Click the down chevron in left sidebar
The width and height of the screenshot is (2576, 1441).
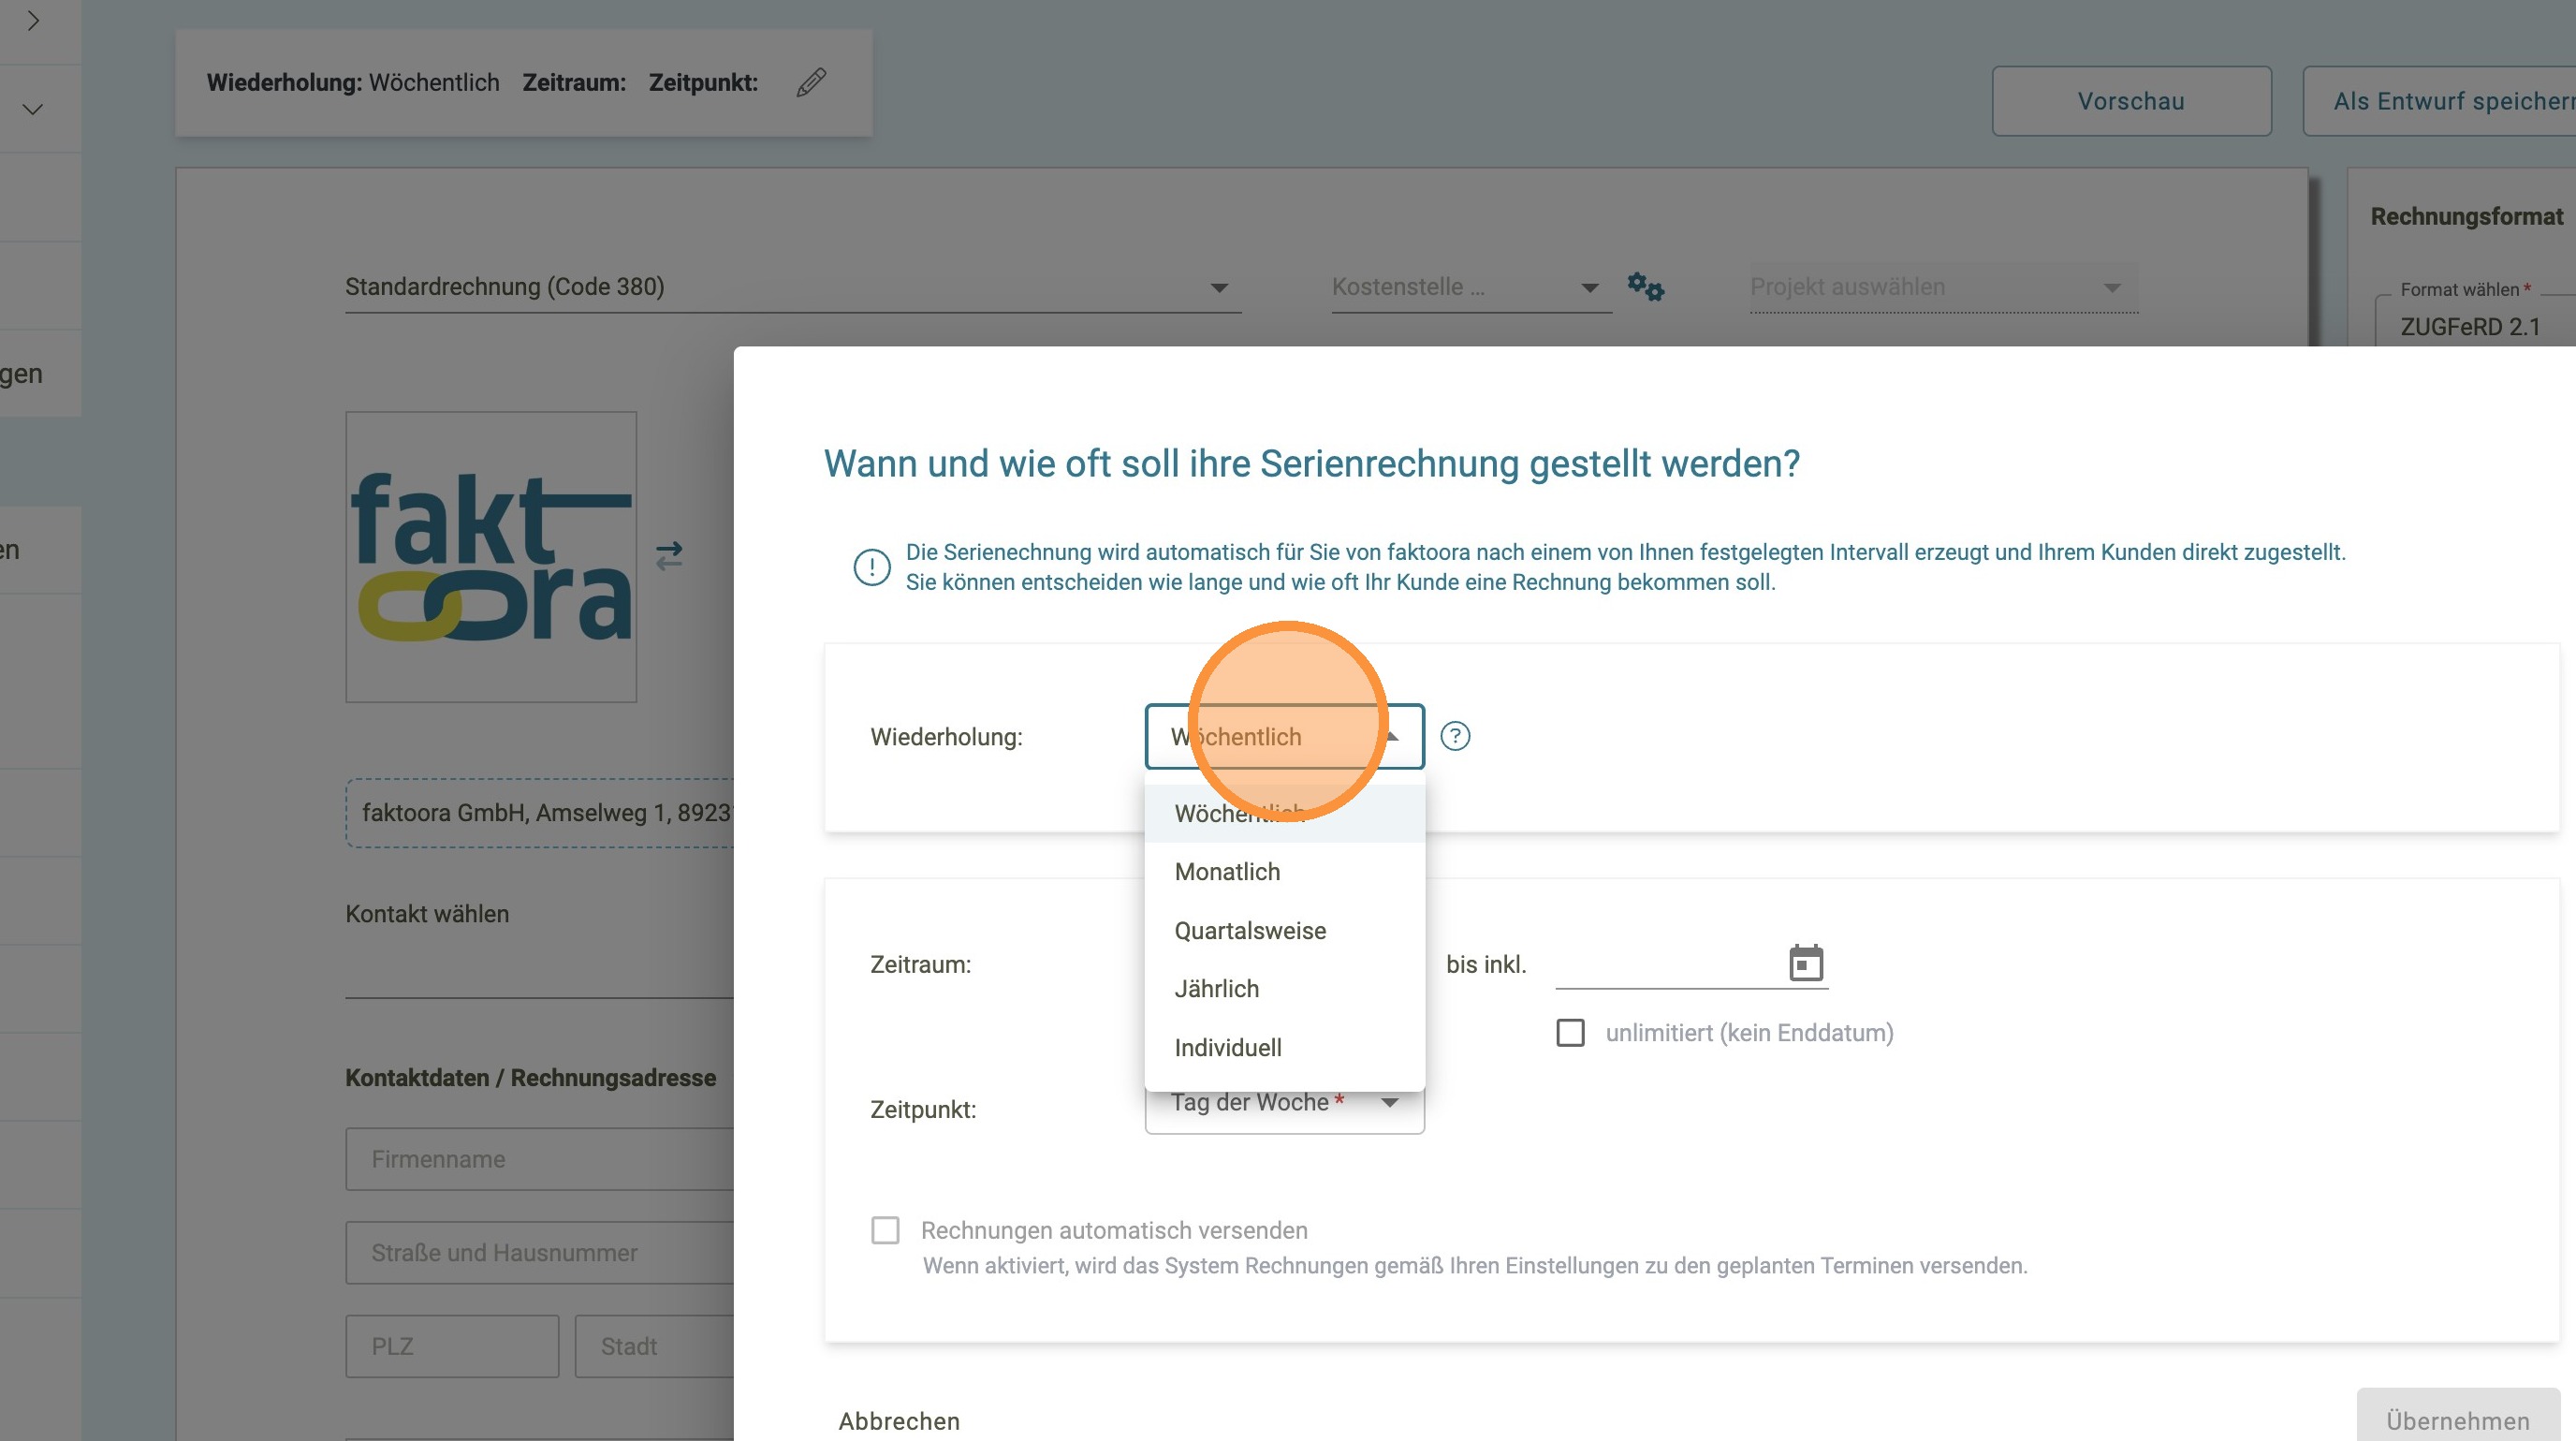click(33, 109)
